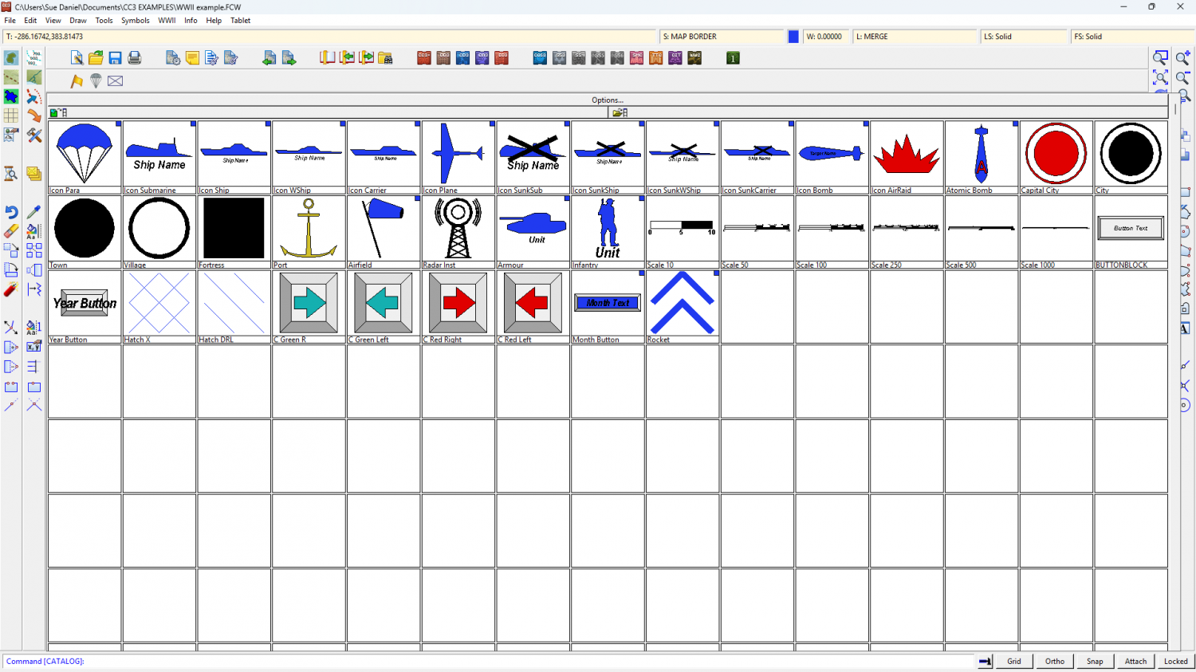The image size is (1196, 672).
Task: Click the Print icon in toolbar
Action: (x=134, y=58)
